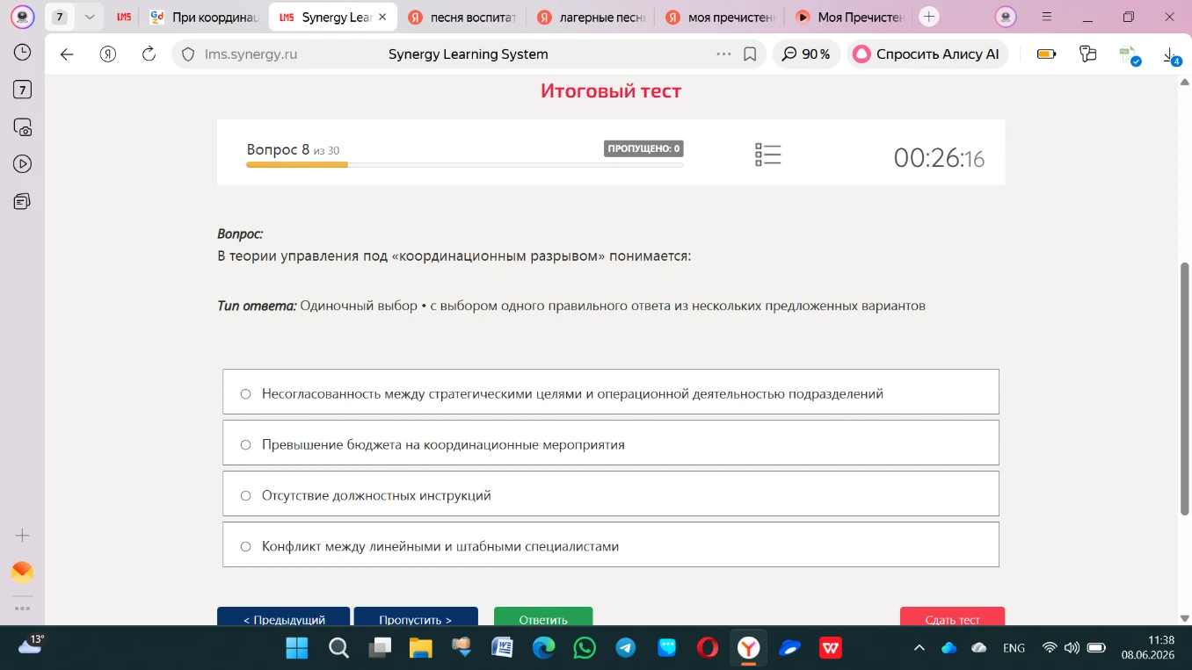Reload the page with refresh icon
This screenshot has width=1192, height=670.
pyautogui.click(x=149, y=54)
